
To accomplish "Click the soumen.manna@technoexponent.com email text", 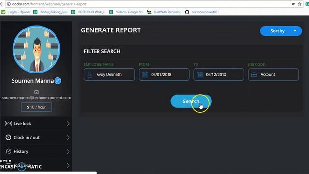I will (x=37, y=98).
